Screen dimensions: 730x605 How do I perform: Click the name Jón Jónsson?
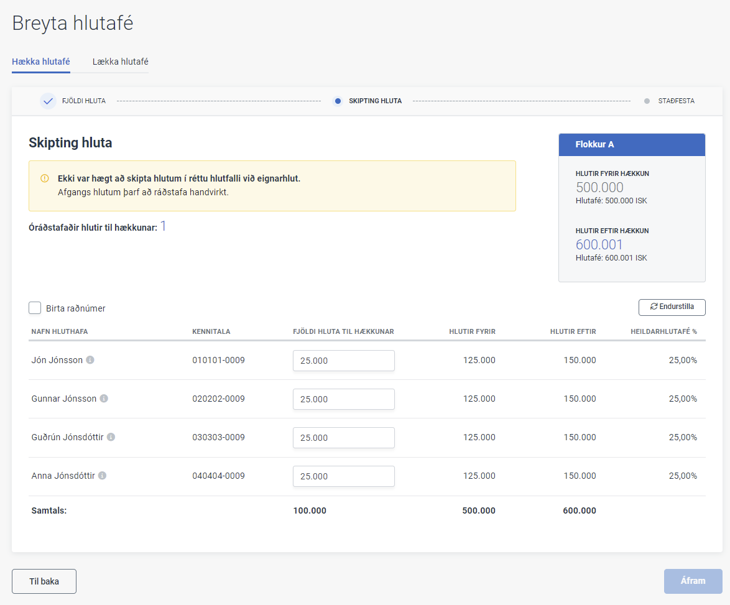(x=57, y=360)
